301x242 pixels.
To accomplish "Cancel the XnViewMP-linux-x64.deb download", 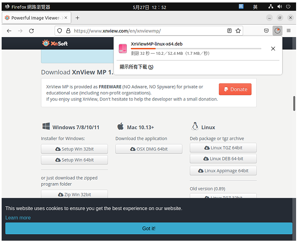I will pos(273,49).
